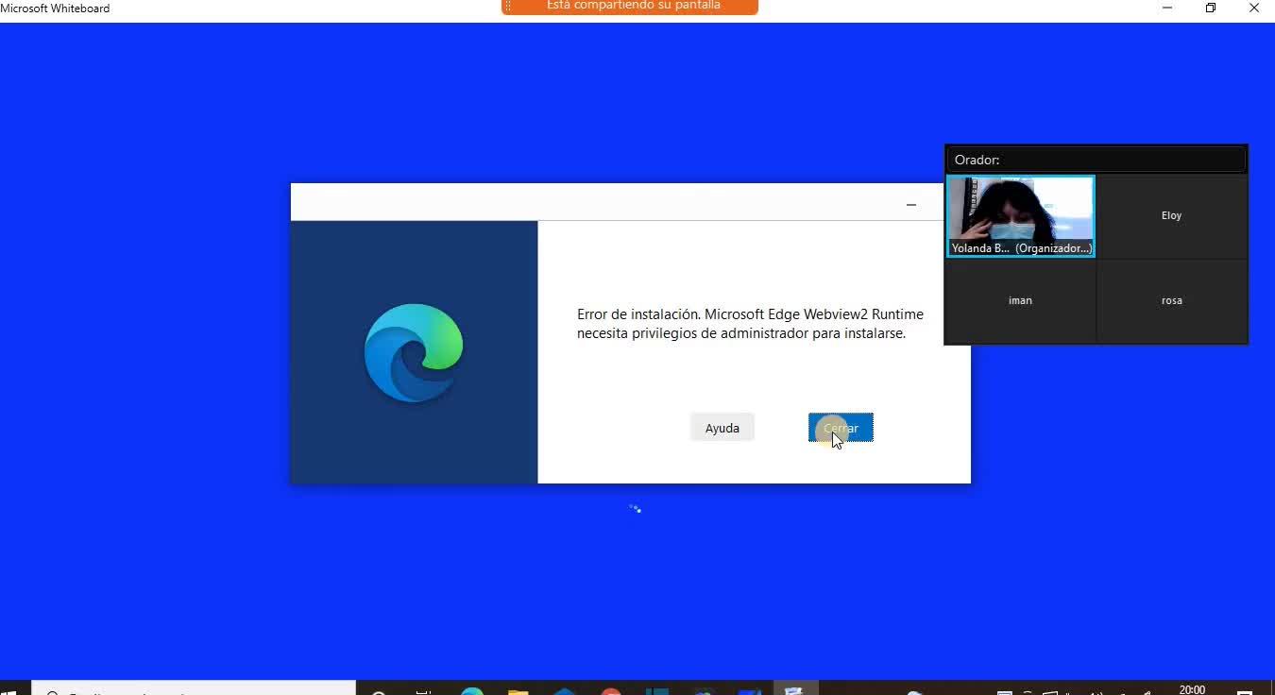Click the installation error message text
The image size is (1275, 695).
coord(750,324)
